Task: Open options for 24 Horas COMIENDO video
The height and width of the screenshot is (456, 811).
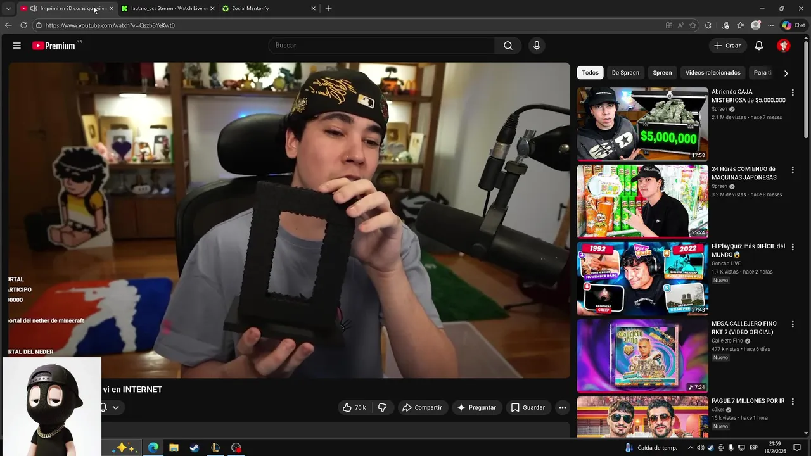Action: (x=793, y=170)
